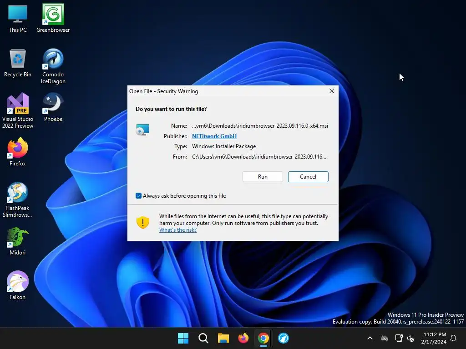Open Firefox from the taskbar
This screenshot has width=466, height=349.
click(x=243, y=338)
